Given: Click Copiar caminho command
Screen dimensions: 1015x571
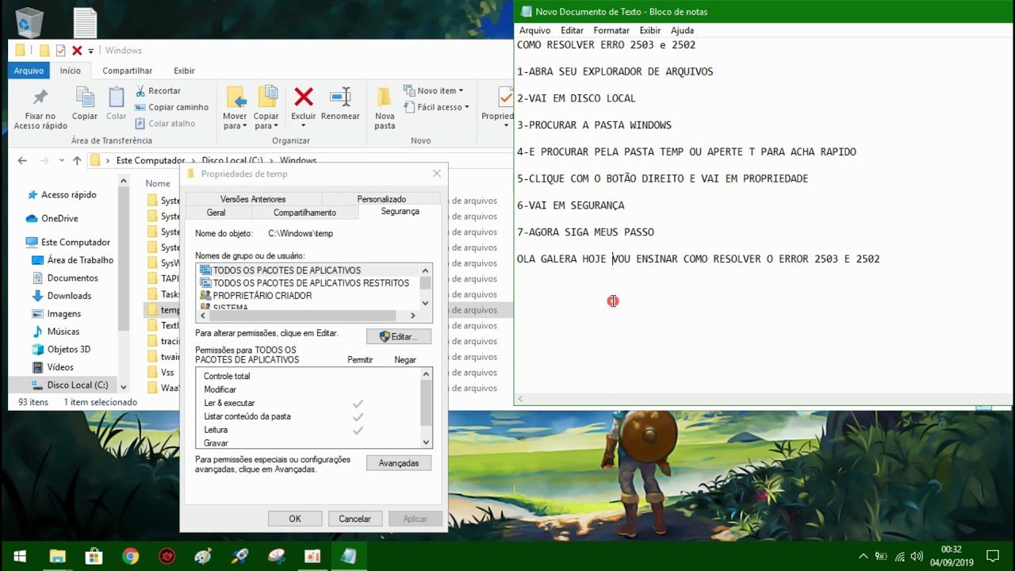Looking at the screenshot, I should 171,107.
